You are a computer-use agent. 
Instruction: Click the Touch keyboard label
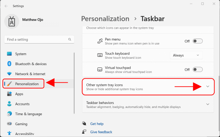[117, 53]
